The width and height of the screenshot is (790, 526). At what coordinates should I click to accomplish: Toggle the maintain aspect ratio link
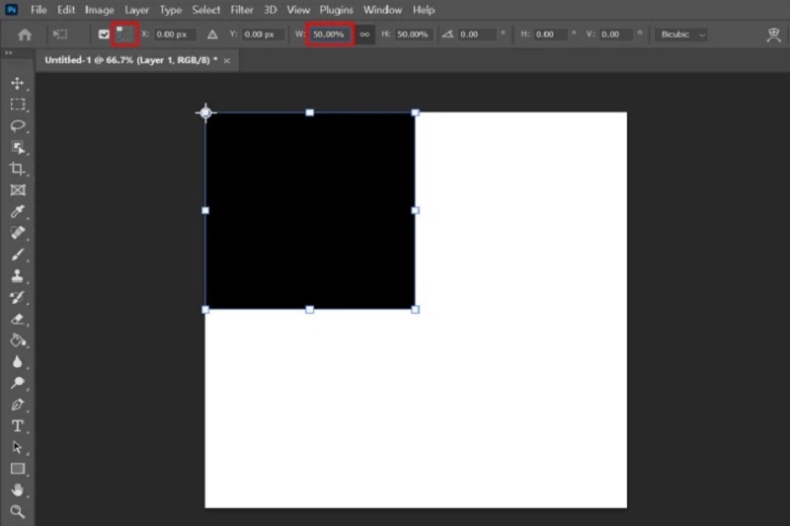(364, 35)
